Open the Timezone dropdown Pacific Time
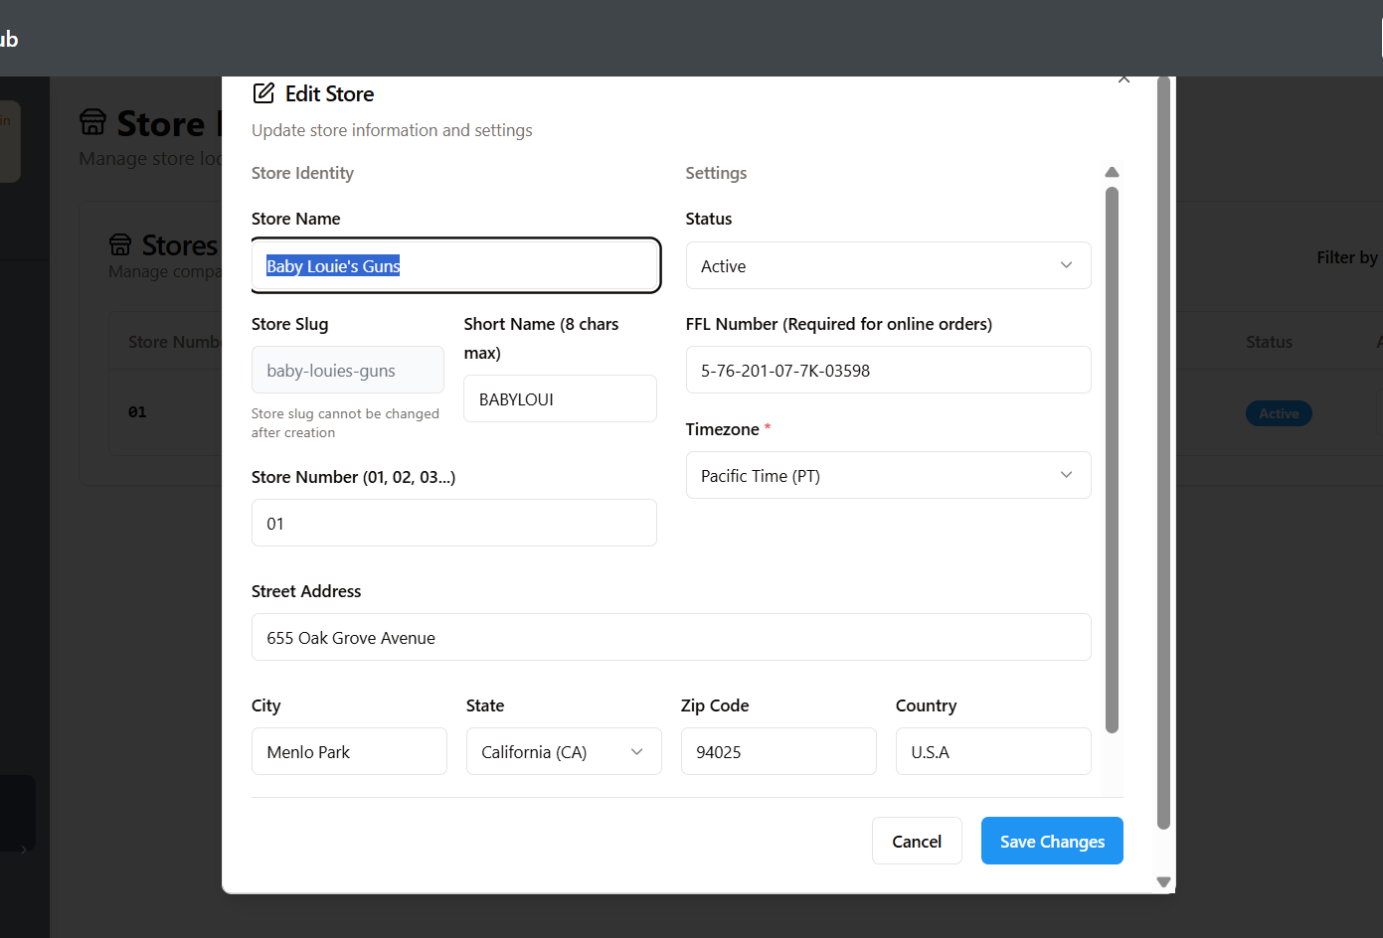The height and width of the screenshot is (938, 1383). point(888,475)
